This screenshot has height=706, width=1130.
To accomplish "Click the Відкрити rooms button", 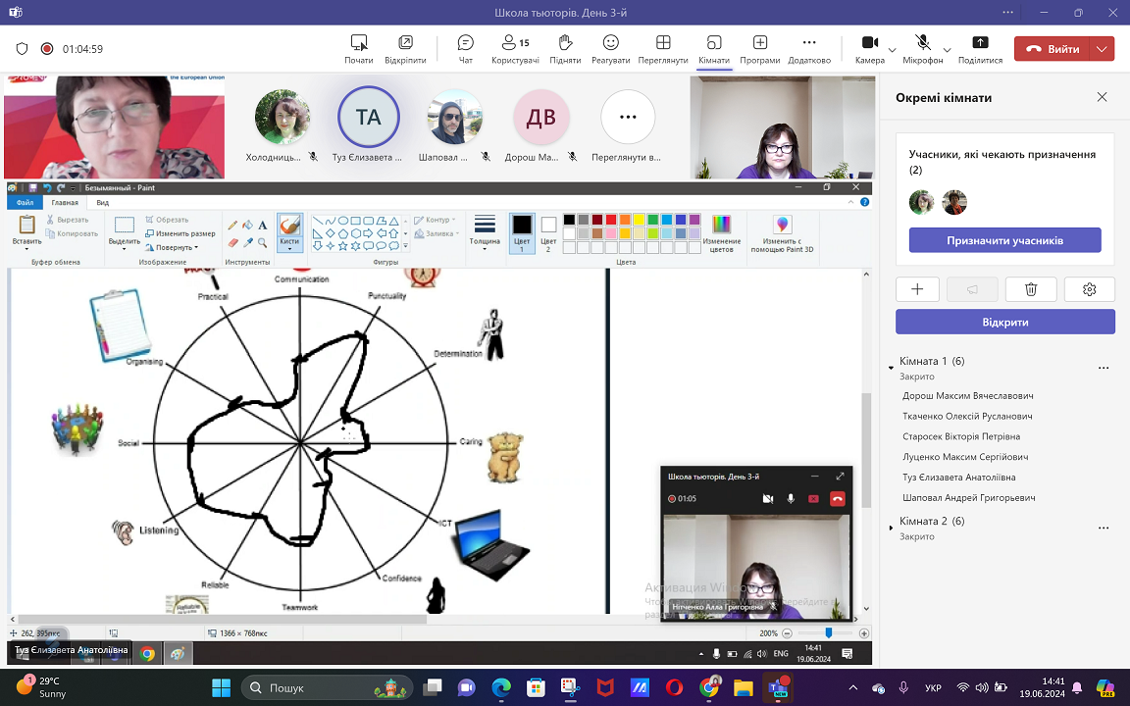I will [x=1004, y=322].
